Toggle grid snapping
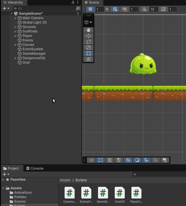This screenshot has width=186, height=206. click(x=115, y=9)
